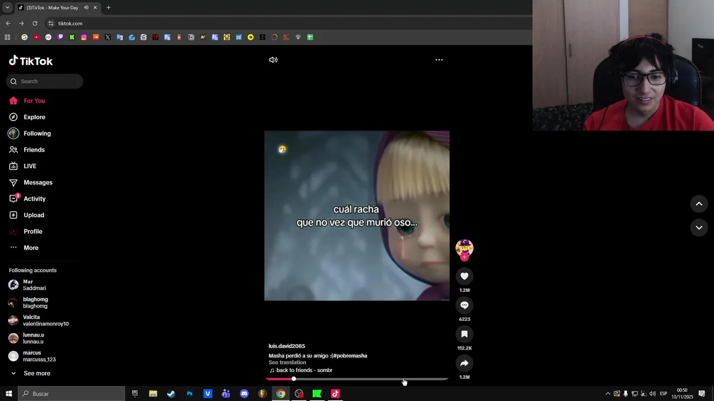This screenshot has height=401, width=714.
Task: Open Chrome tab search dropdown
Action: click(7, 8)
